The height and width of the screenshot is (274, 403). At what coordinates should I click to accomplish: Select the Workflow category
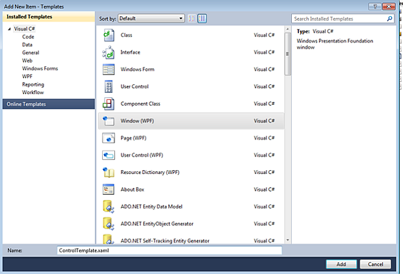tap(33, 92)
